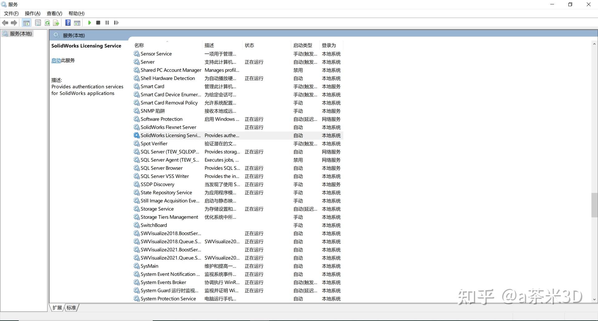
Task: Click gear icon of SQL Server Browser row
Action: tap(137, 168)
